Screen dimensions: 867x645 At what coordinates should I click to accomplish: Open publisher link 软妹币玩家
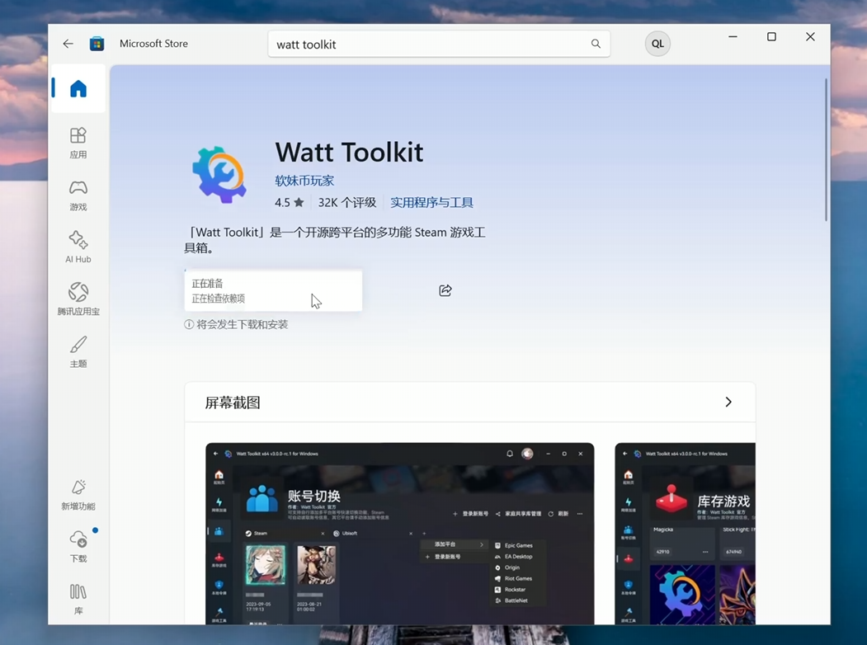click(x=304, y=181)
